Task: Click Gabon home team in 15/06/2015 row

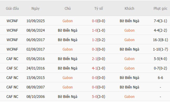Action: [x=67, y=78]
